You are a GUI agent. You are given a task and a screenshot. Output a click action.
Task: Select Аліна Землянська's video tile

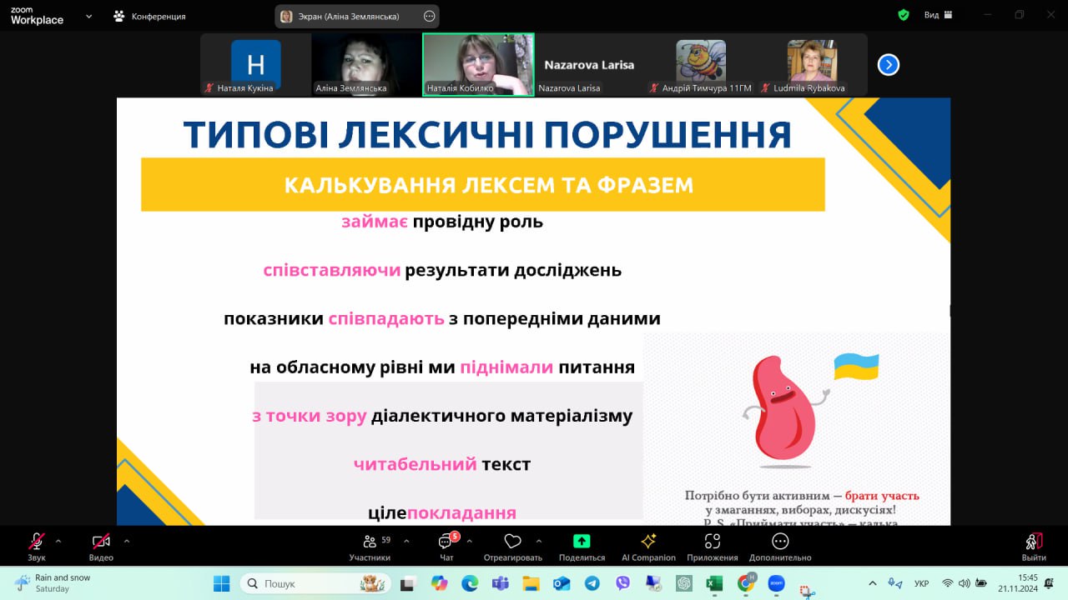pyautogui.click(x=366, y=64)
